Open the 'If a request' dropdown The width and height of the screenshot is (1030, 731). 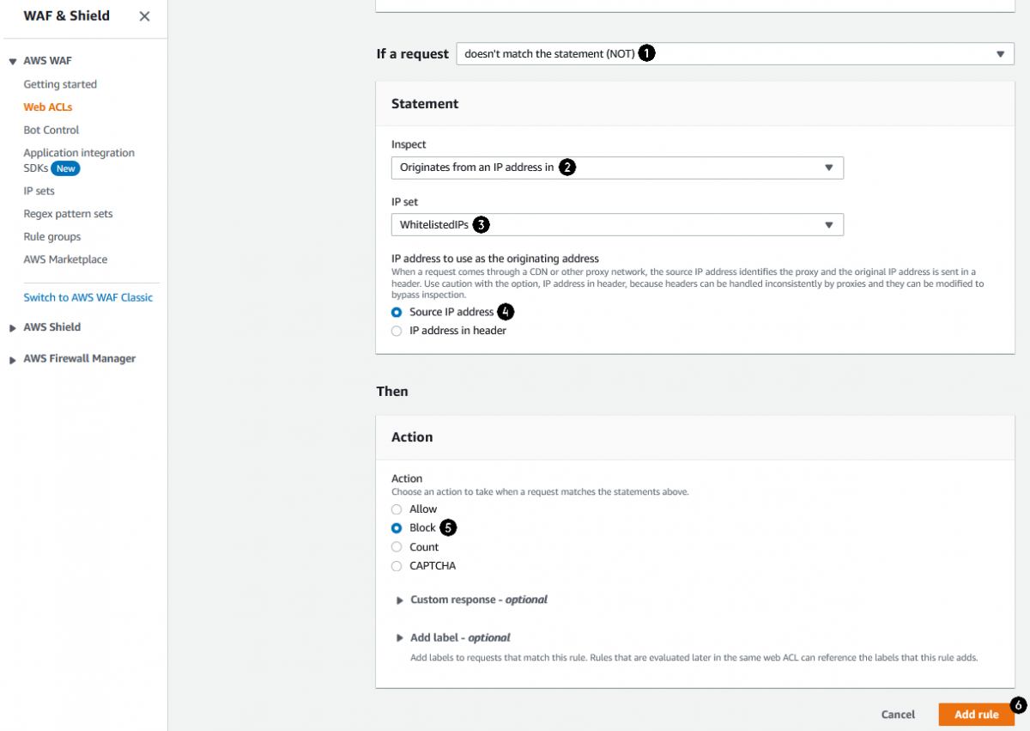734,54
